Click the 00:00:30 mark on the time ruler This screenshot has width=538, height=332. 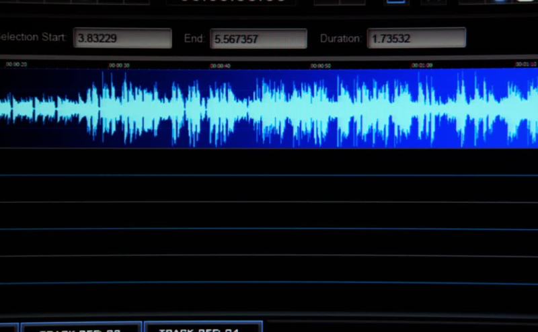coord(119,65)
